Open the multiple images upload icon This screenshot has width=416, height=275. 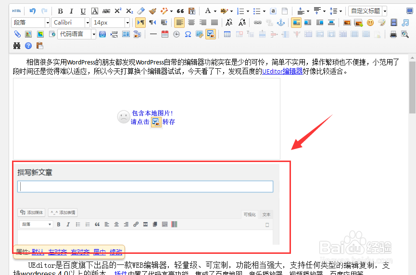pyautogui.click(x=358, y=23)
